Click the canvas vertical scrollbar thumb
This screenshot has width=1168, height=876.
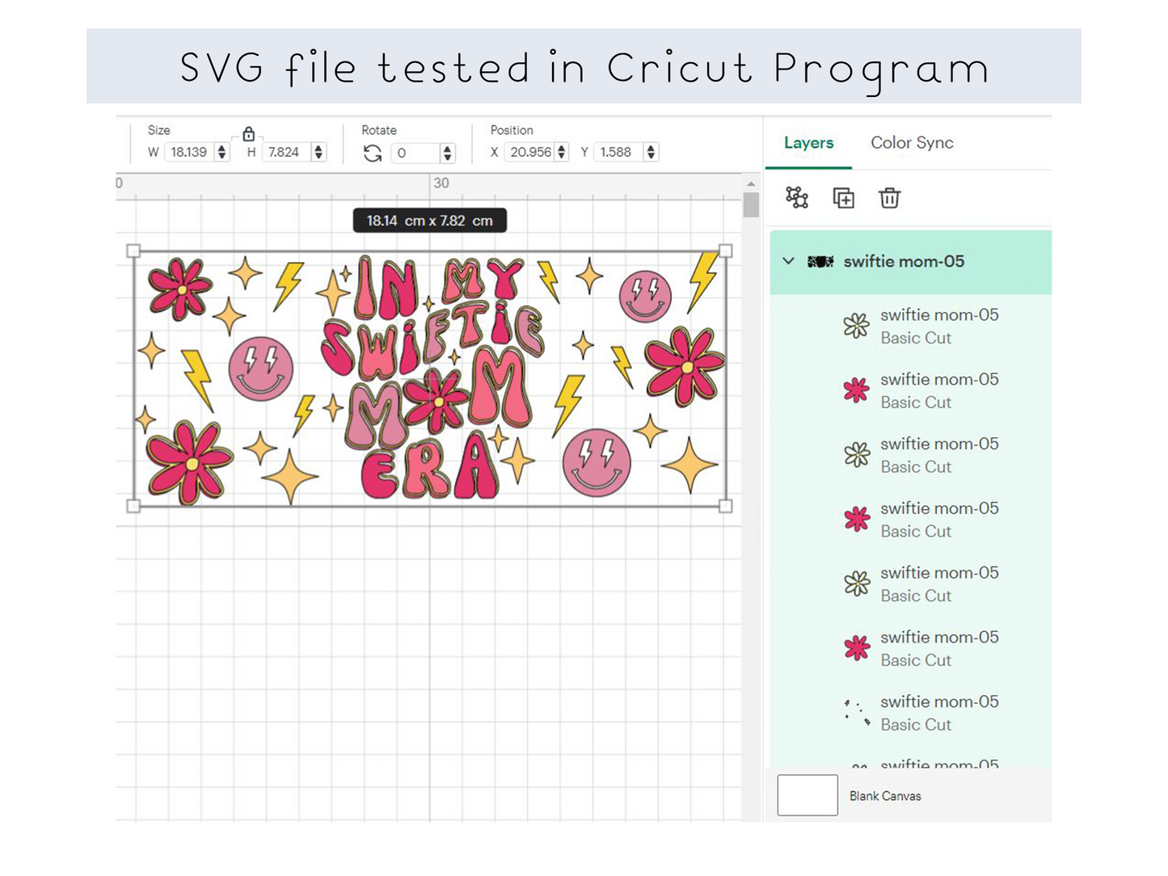coord(751,204)
